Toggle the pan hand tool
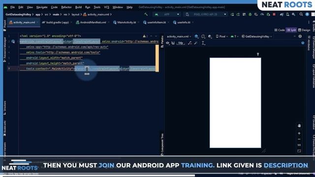Viewport: 315px width, 177px height. [299, 126]
